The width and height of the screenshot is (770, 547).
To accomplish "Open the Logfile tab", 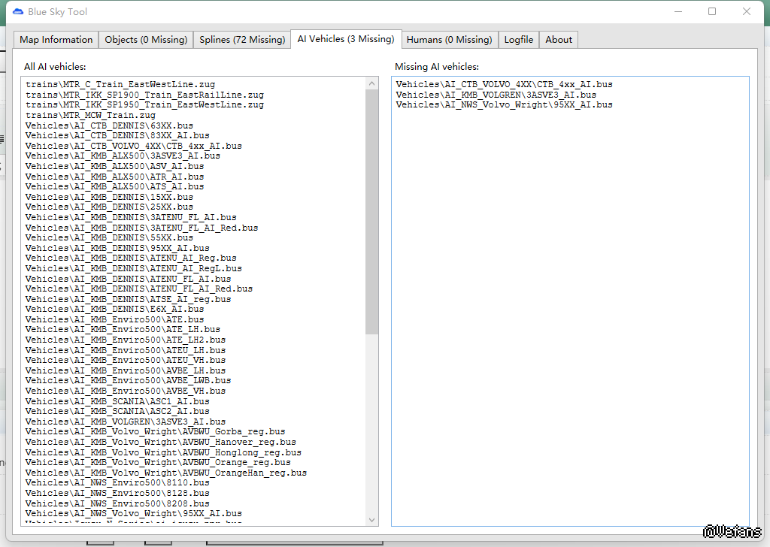I will 519,40.
